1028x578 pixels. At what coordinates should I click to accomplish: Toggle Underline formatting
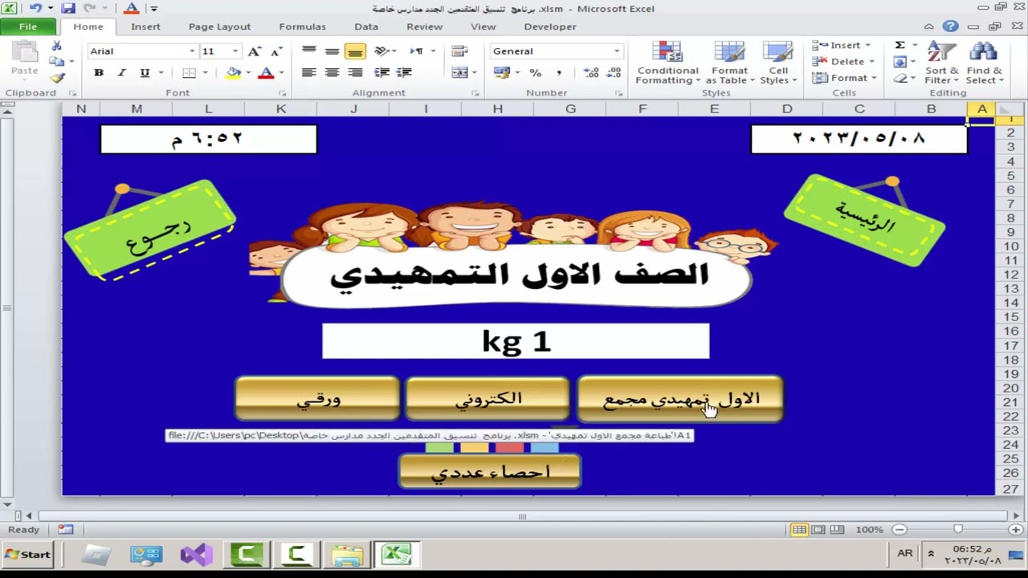click(145, 73)
